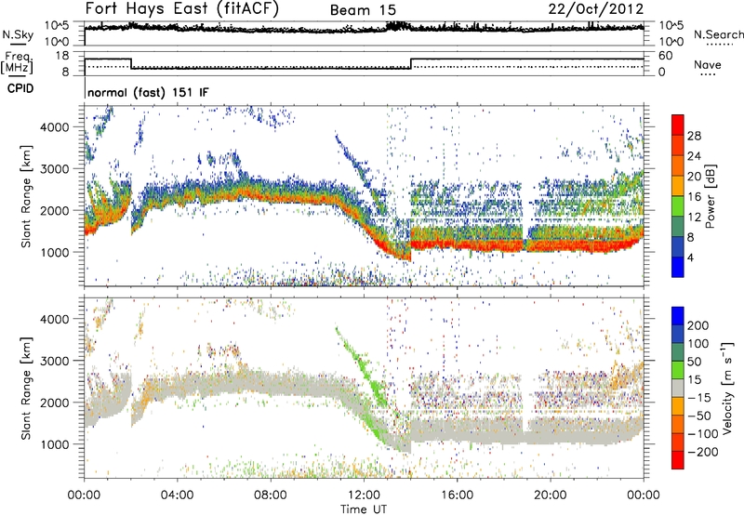Click the '200' label on Velocity color bar
The height and width of the screenshot is (515, 744).
point(698,325)
